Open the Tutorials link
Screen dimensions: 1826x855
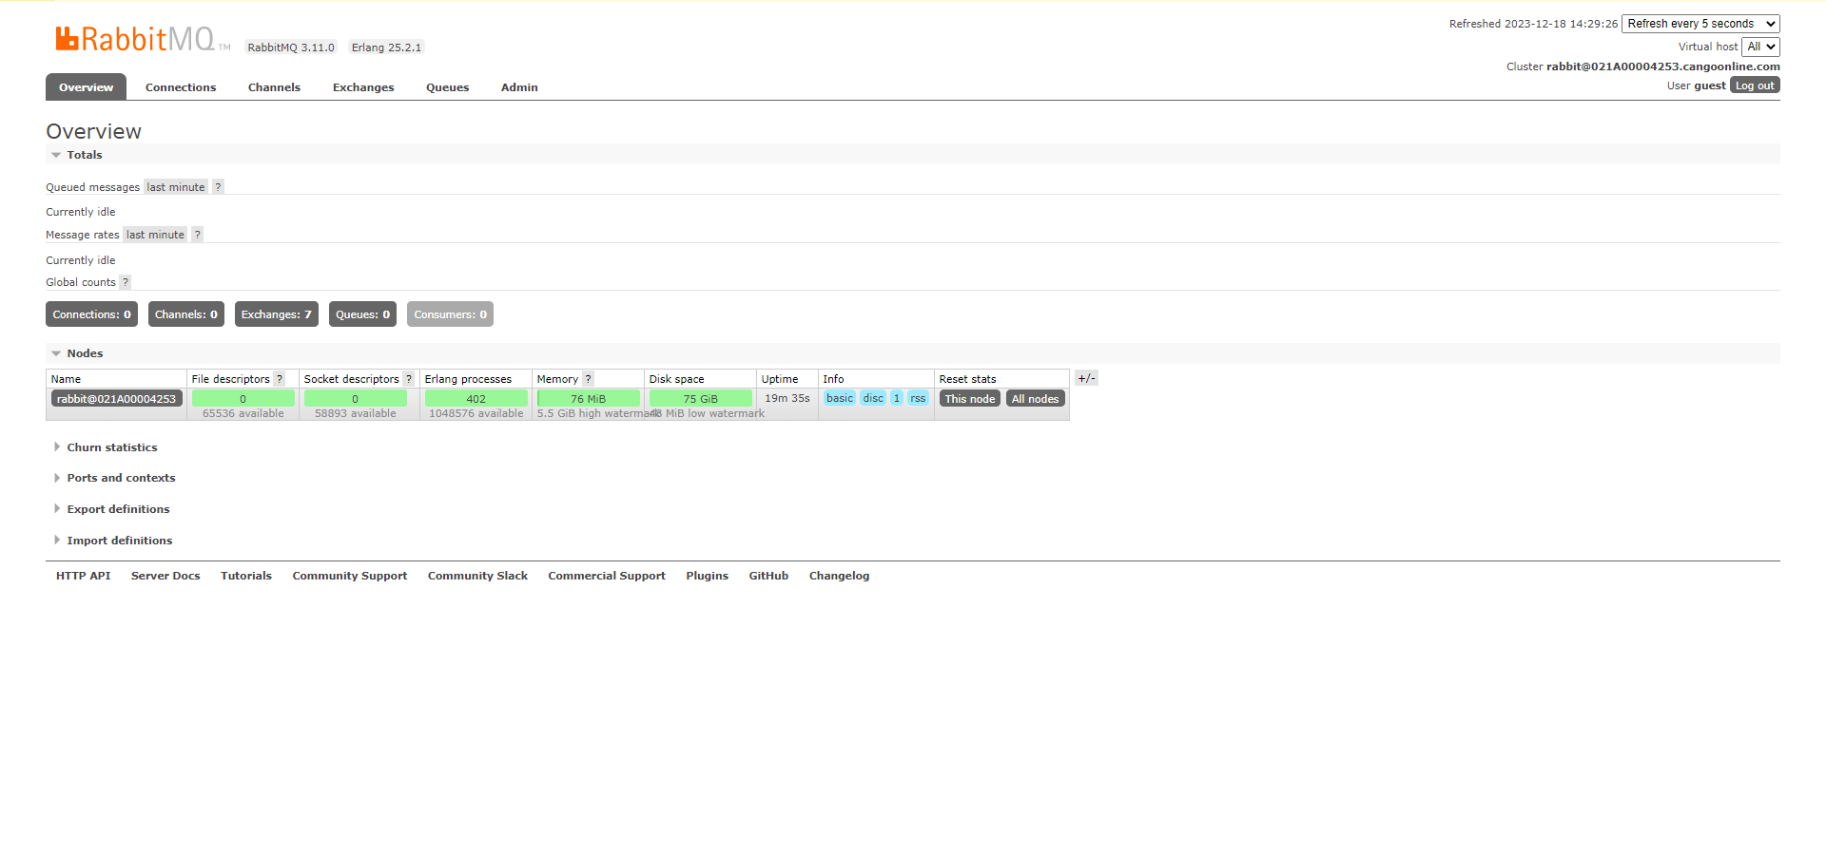(246, 576)
